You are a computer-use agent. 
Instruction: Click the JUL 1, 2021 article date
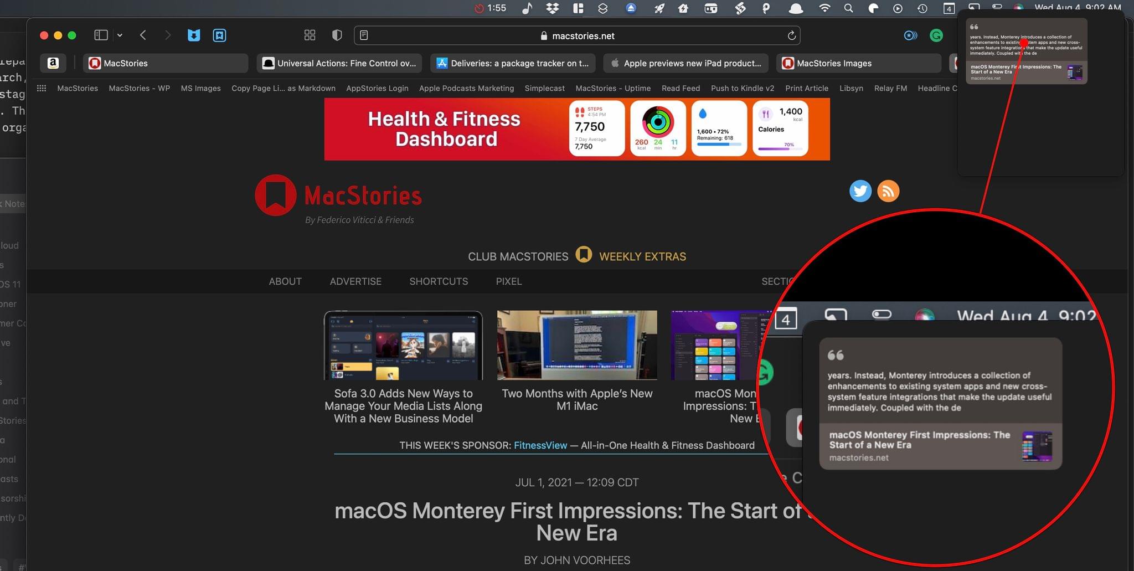(x=577, y=482)
